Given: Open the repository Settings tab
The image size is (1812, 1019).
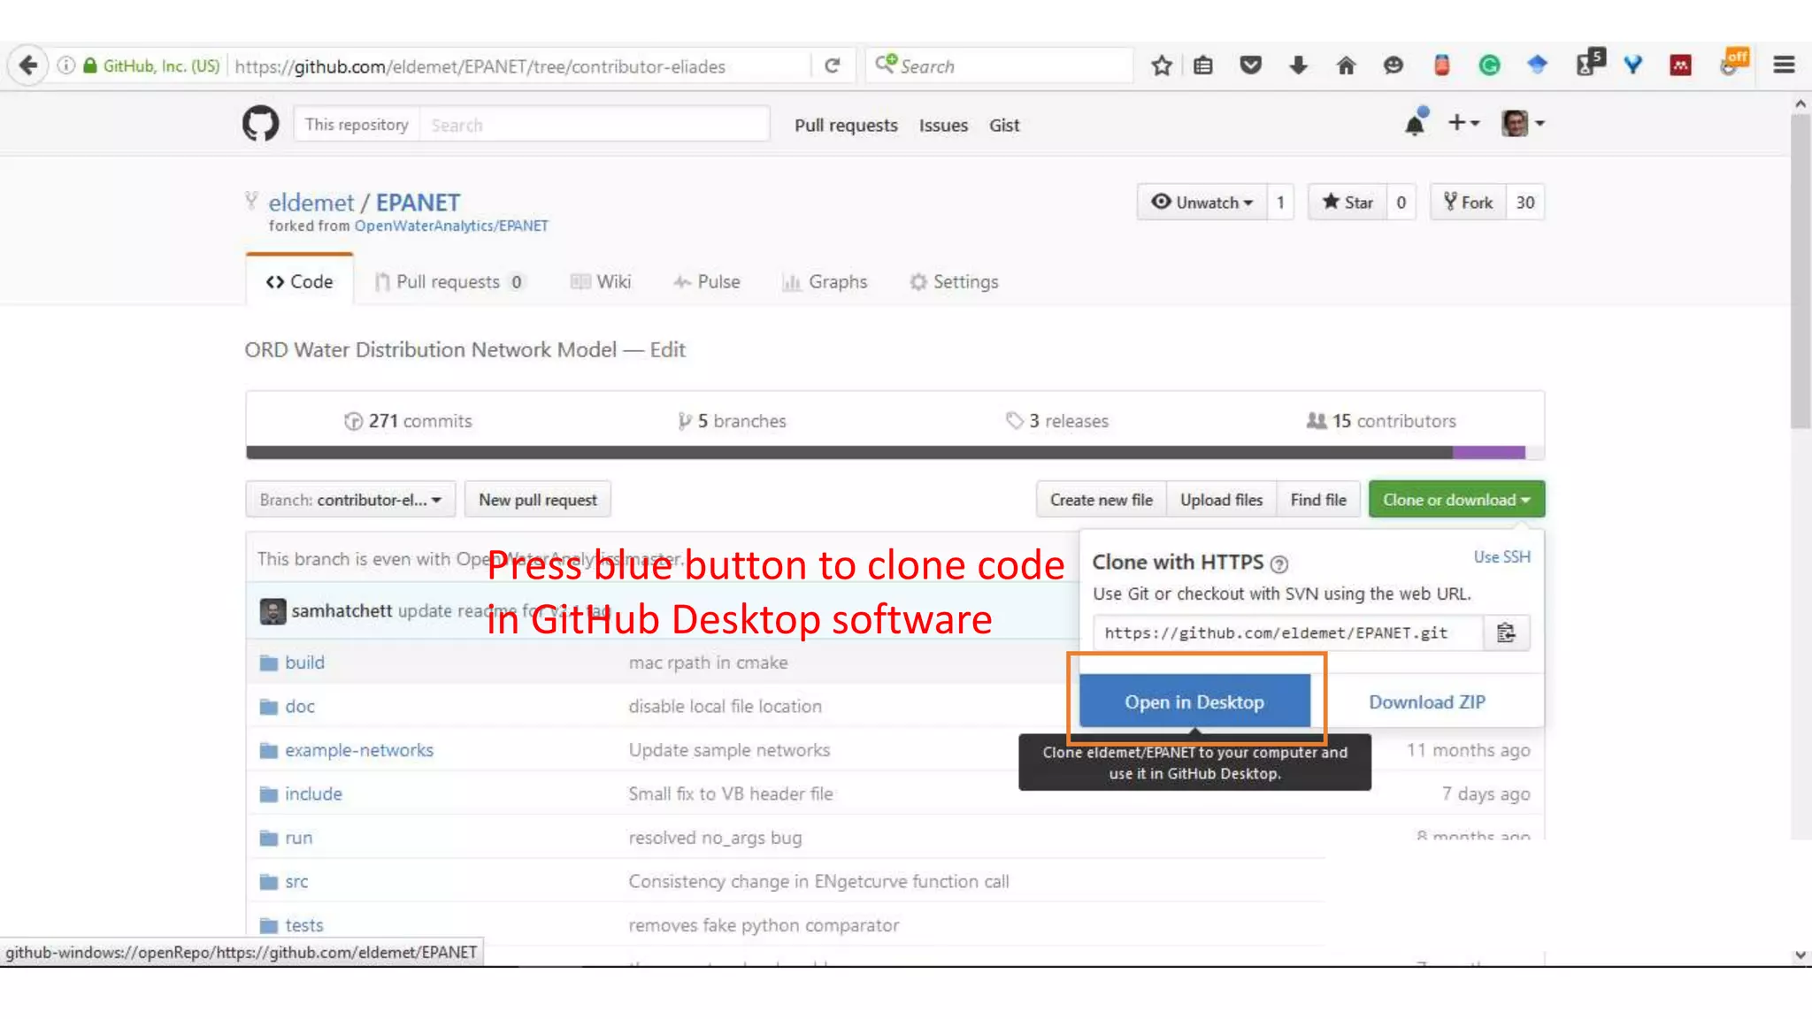Looking at the screenshot, I should (x=954, y=281).
